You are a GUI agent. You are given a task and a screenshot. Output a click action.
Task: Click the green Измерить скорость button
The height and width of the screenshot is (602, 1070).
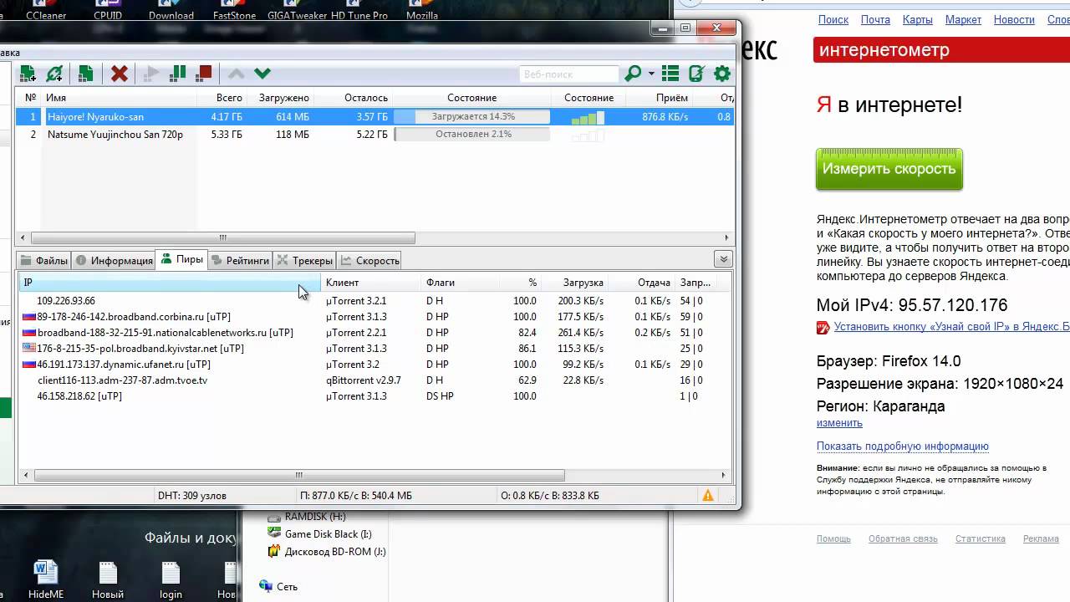(x=889, y=169)
